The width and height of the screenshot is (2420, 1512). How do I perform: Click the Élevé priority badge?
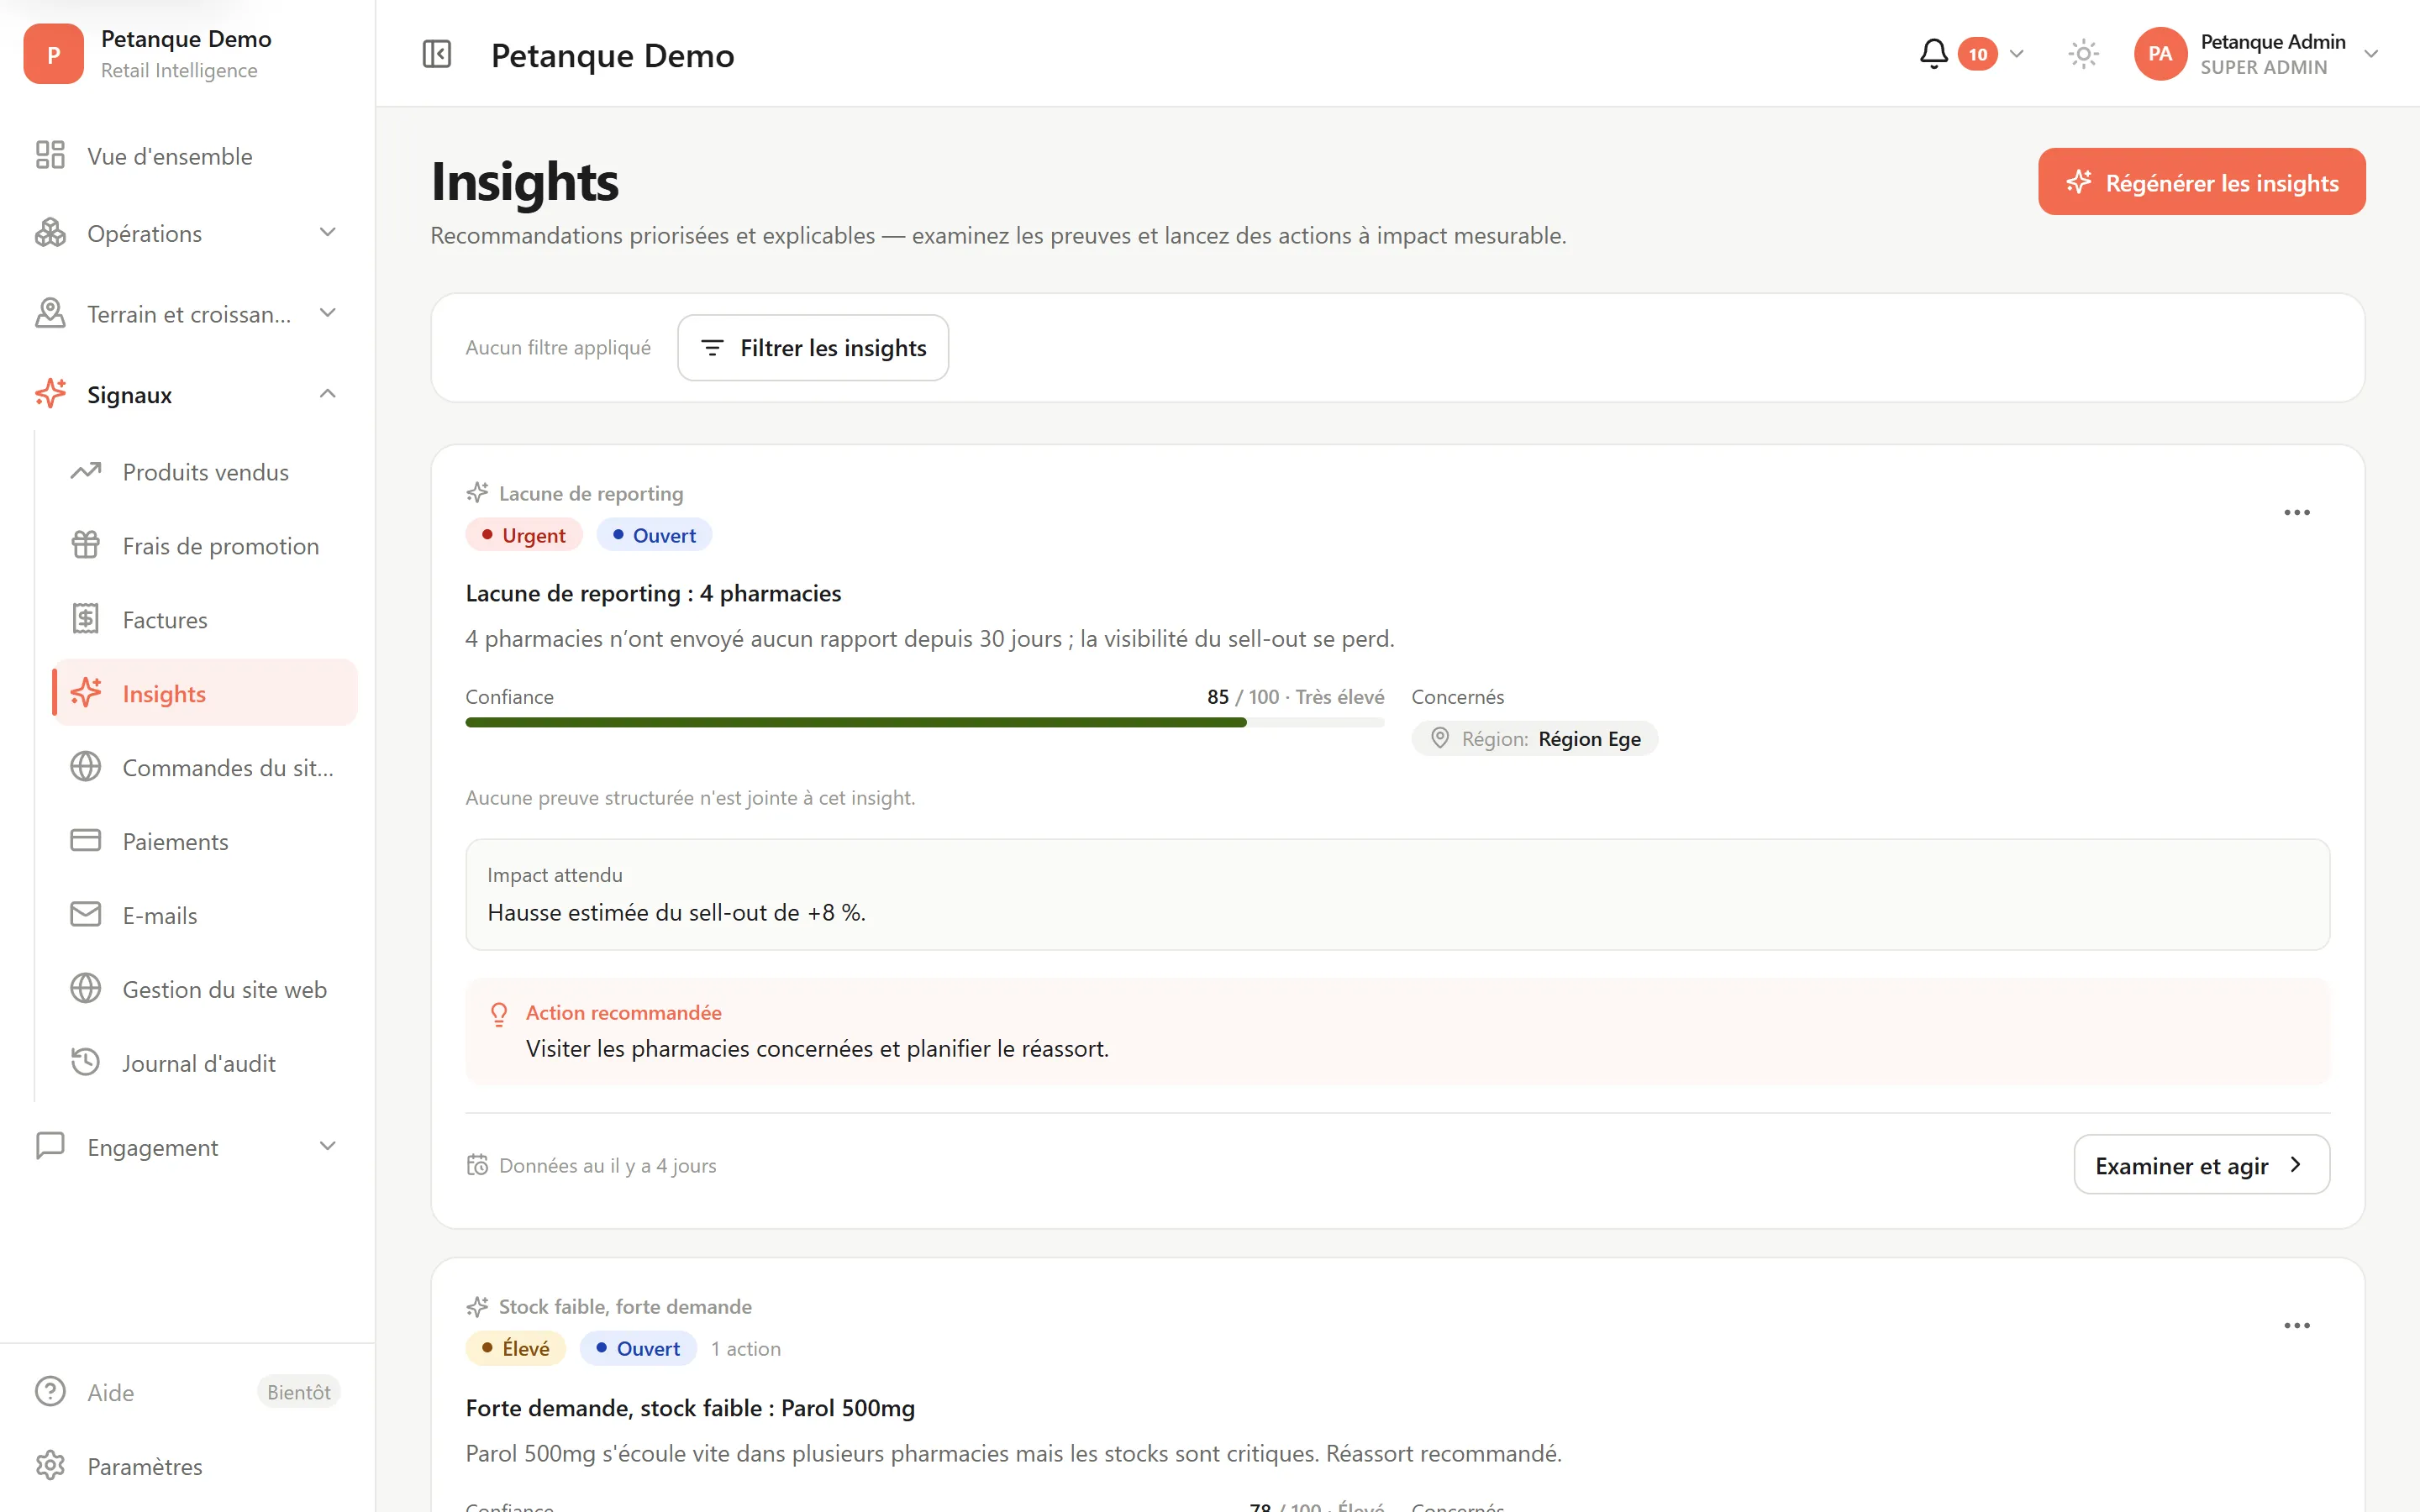[x=516, y=1349]
